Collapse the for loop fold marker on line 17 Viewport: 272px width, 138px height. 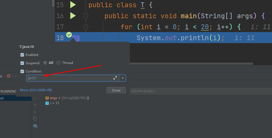click(86, 27)
